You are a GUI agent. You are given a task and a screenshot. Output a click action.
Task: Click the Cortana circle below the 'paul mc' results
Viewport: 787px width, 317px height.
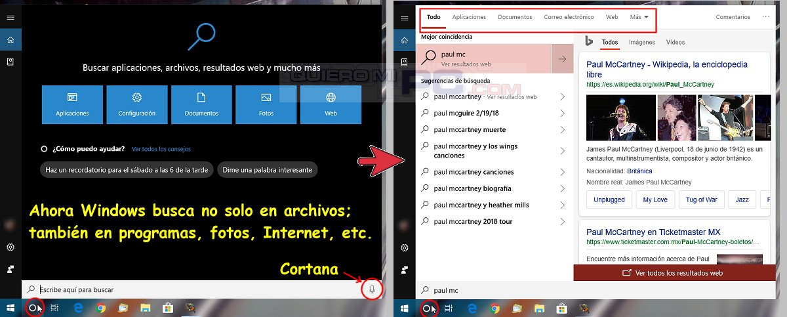427,308
